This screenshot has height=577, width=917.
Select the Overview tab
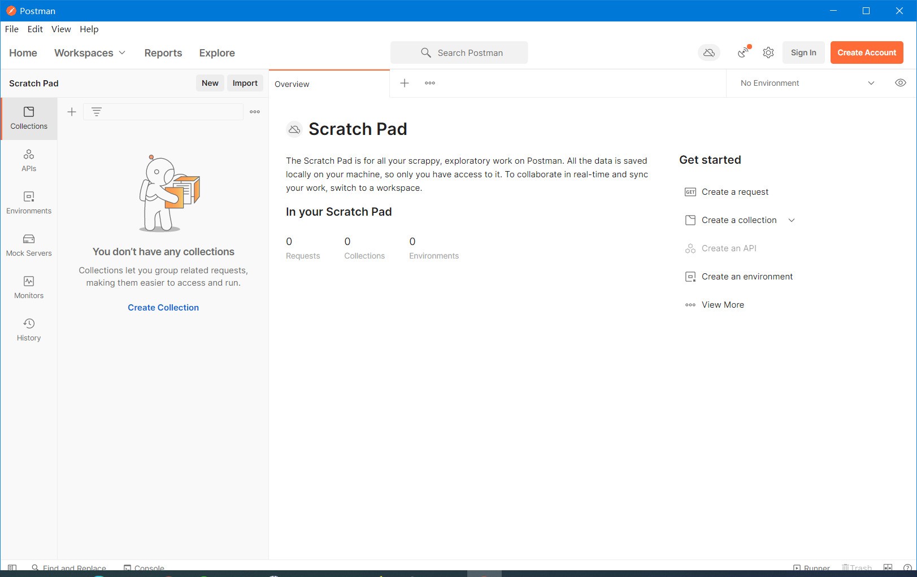(329, 84)
